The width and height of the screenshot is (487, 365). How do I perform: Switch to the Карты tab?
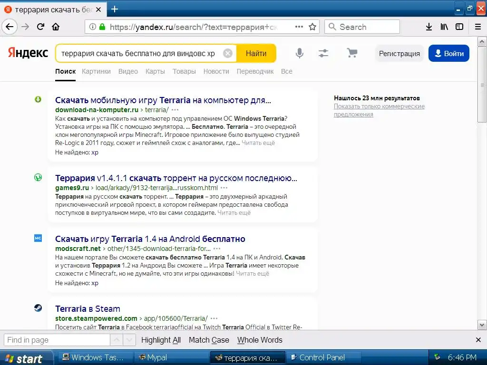pos(155,71)
